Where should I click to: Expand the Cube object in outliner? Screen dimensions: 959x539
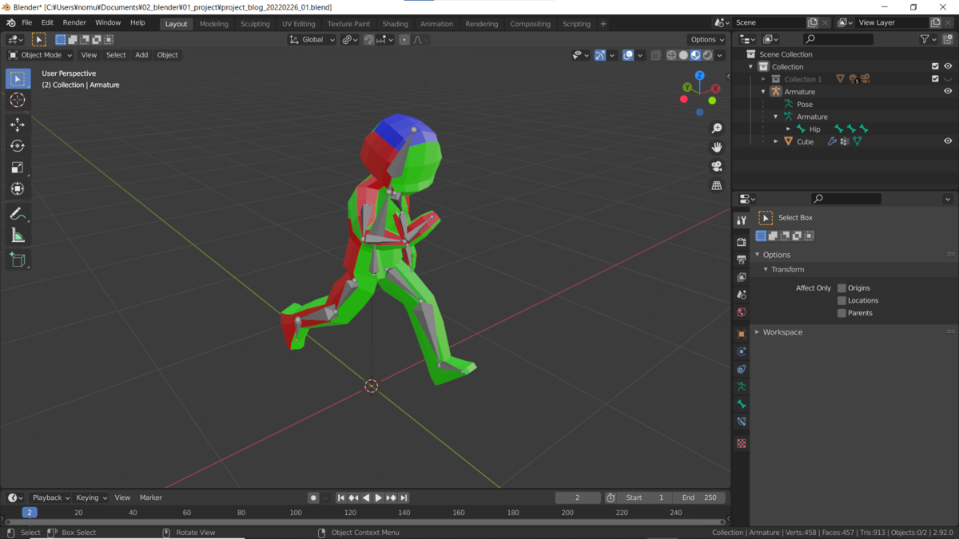tap(776, 141)
